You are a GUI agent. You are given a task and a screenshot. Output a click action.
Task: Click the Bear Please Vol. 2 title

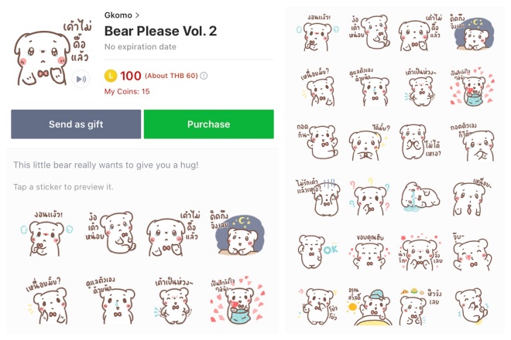[160, 31]
